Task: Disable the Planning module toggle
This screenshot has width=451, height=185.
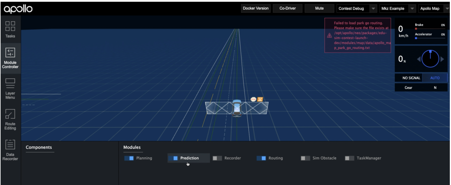Action: tap(129, 158)
